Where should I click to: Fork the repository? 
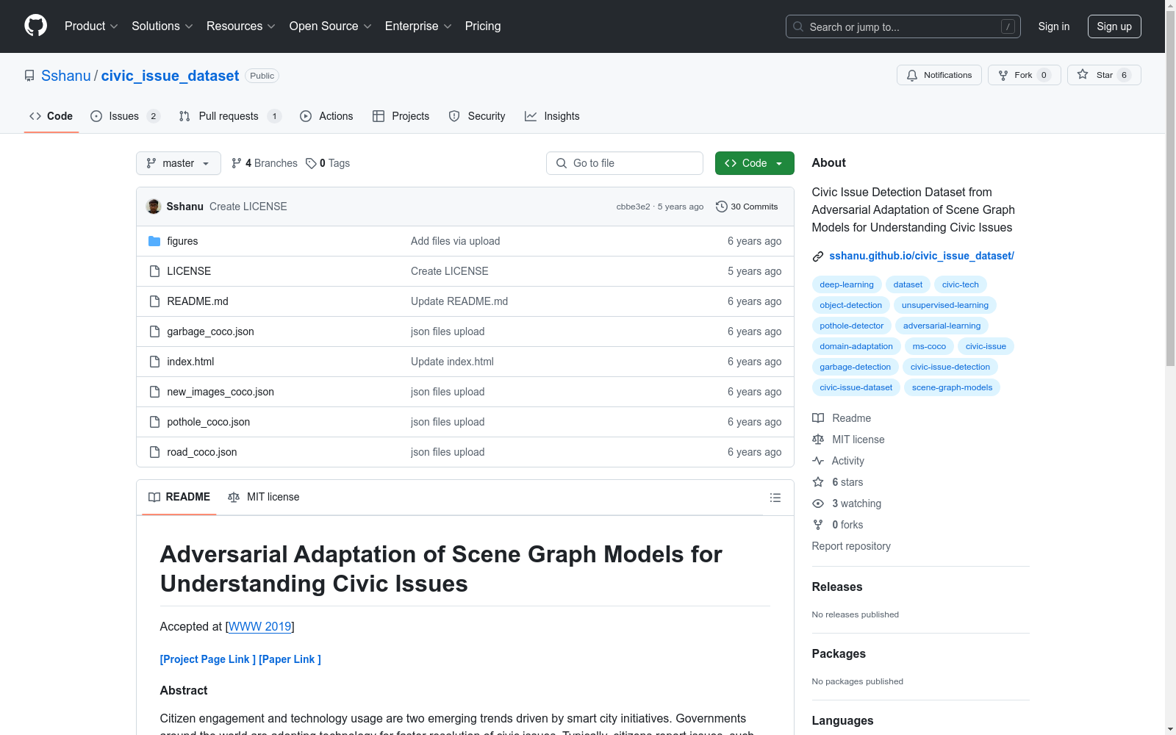[1024, 75]
